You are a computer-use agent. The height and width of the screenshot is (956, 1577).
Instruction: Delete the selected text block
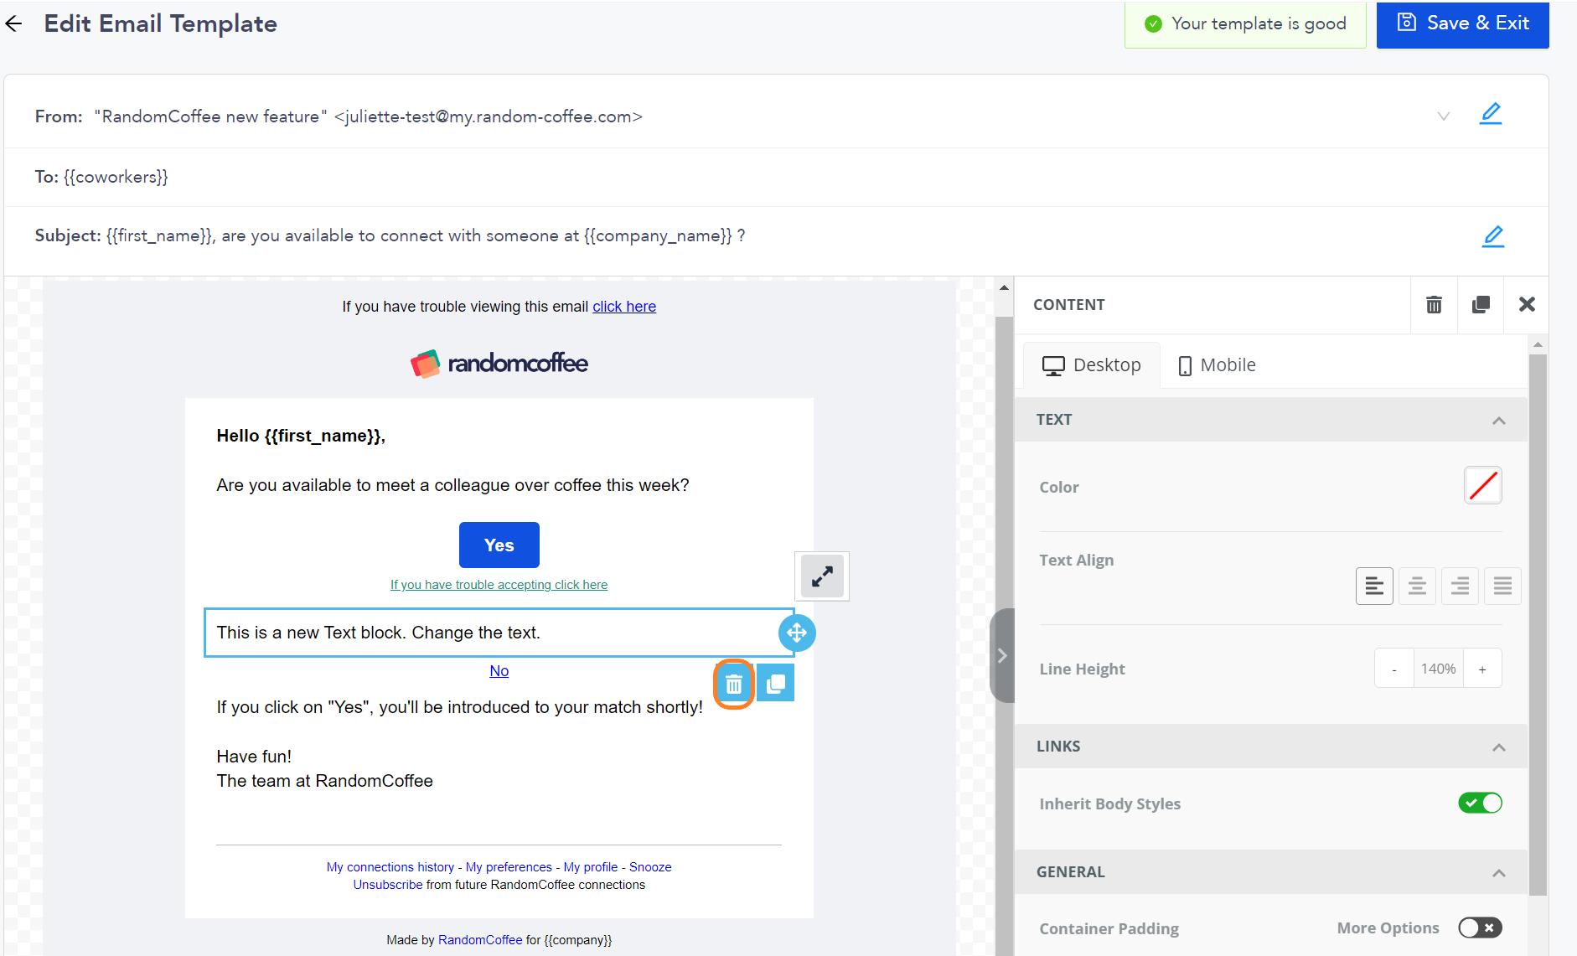tap(734, 685)
